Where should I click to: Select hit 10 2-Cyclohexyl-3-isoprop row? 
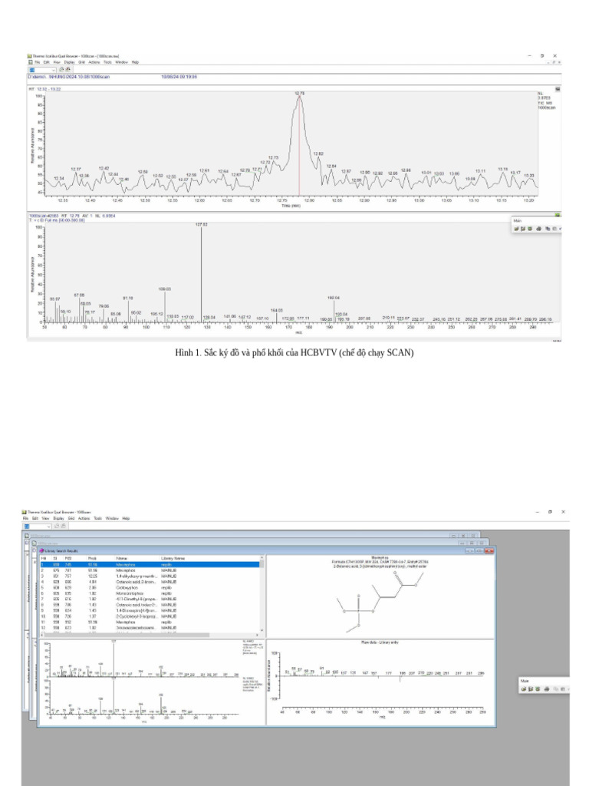tap(150, 616)
